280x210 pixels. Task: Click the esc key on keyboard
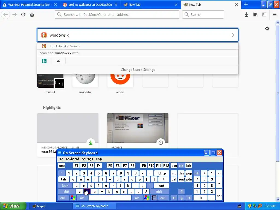click(62, 165)
